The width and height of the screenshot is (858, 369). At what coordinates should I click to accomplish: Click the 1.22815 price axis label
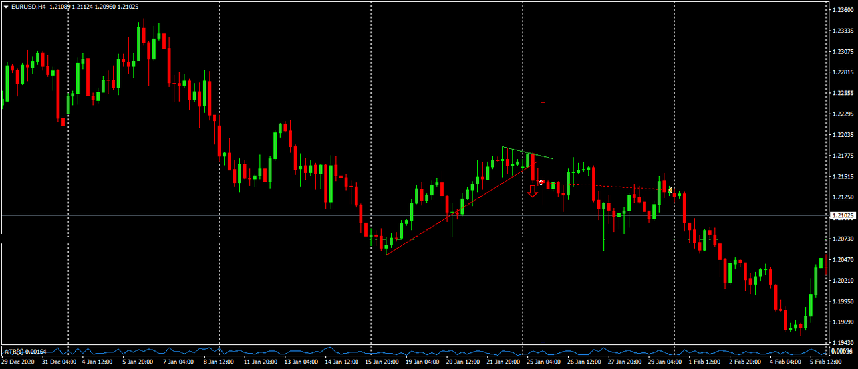843,72
